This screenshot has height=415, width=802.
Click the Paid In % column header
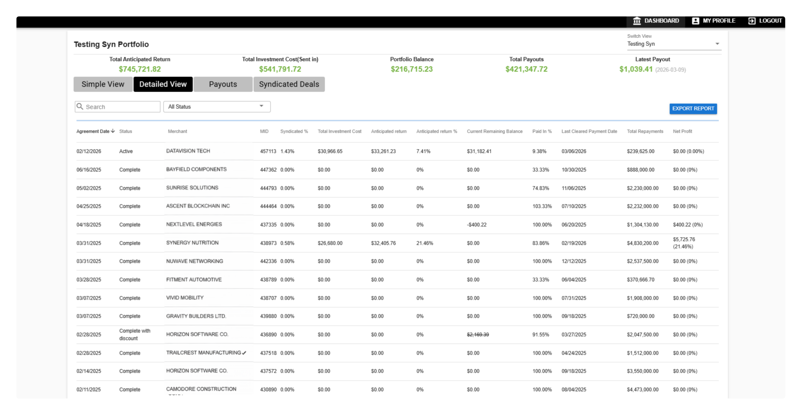pyautogui.click(x=542, y=131)
